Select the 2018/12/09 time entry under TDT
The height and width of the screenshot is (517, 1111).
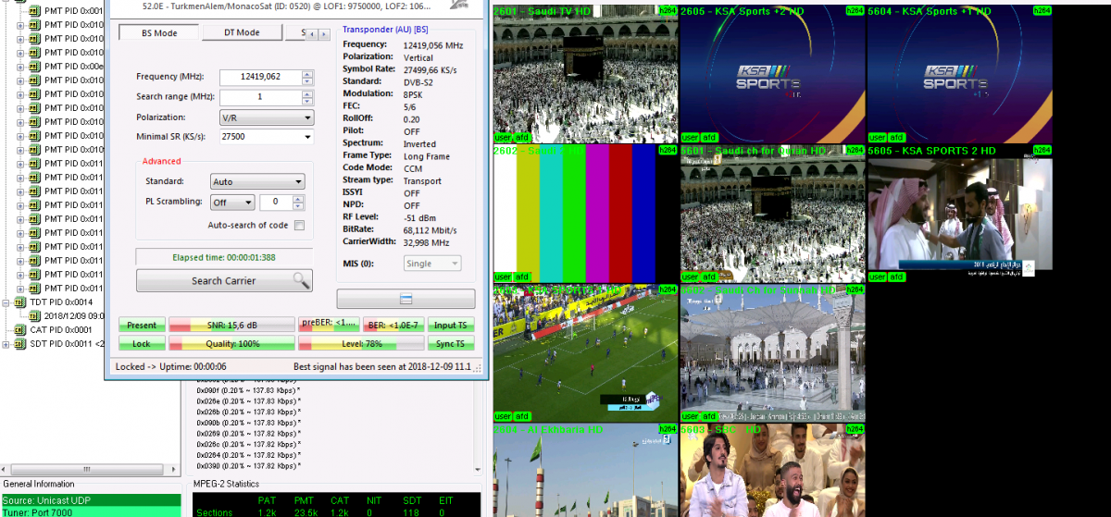pos(74,315)
